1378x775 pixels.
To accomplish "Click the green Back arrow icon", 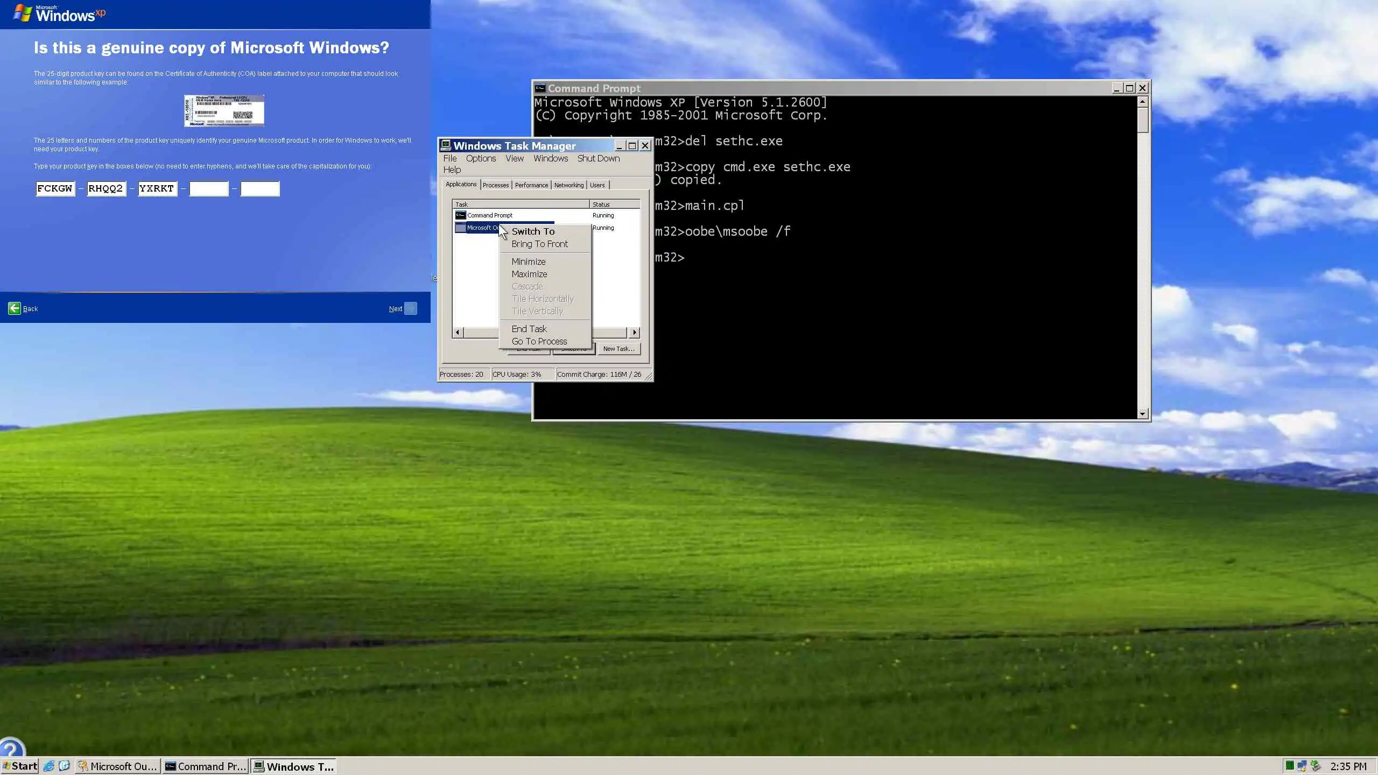I will coord(15,308).
